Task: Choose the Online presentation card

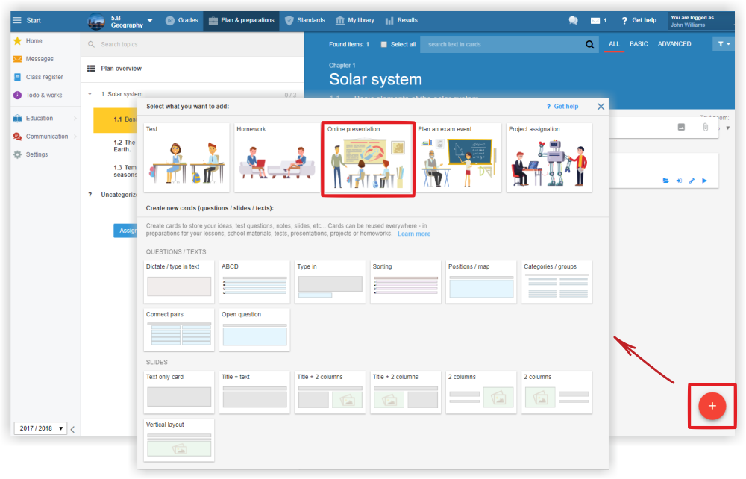Action: pos(369,158)
